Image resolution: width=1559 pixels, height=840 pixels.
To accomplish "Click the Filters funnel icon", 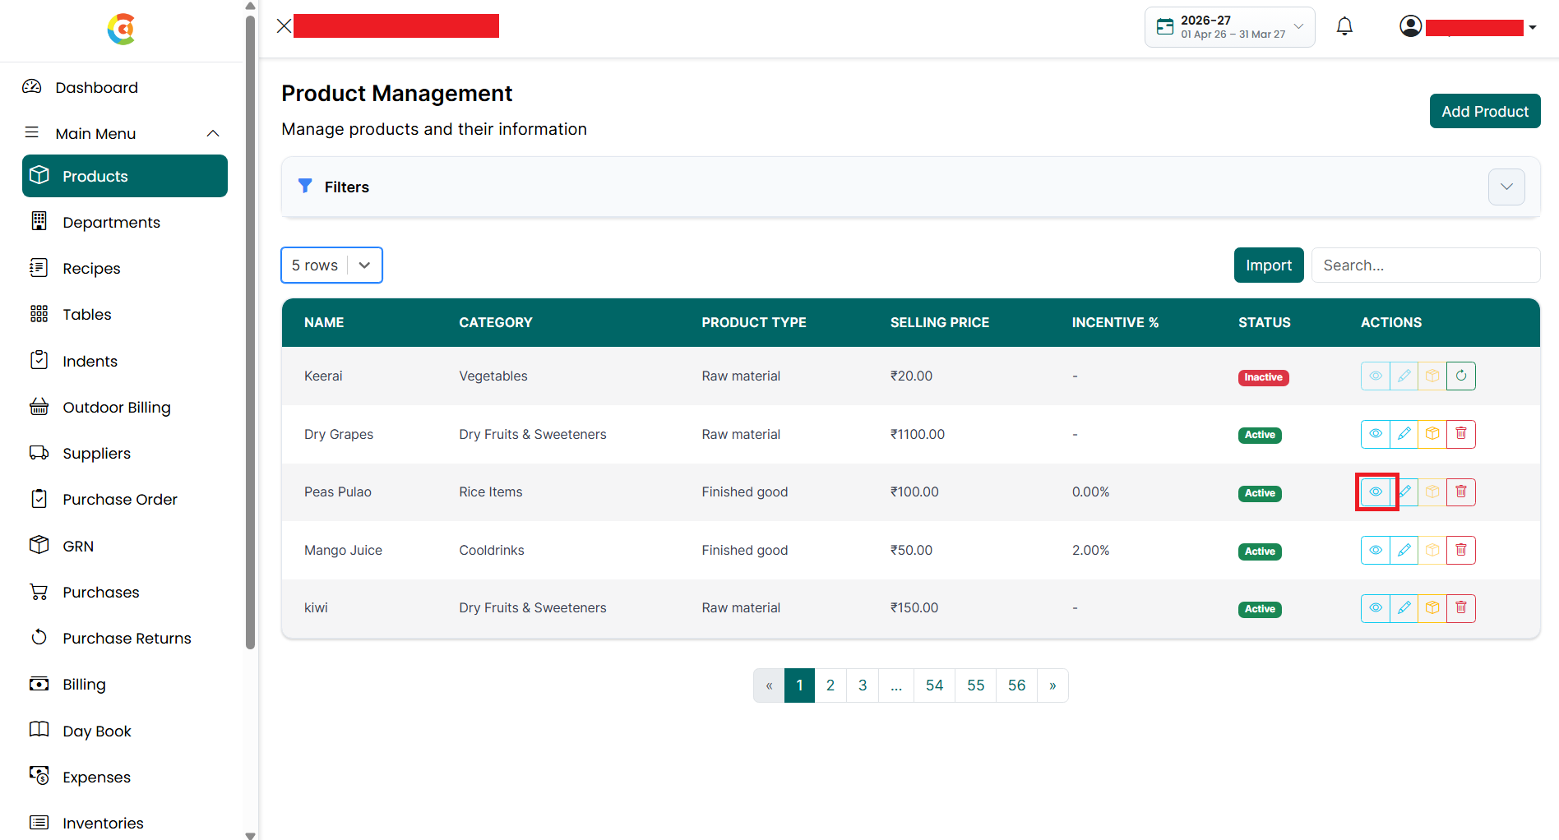I will click(x=305, y=187).
